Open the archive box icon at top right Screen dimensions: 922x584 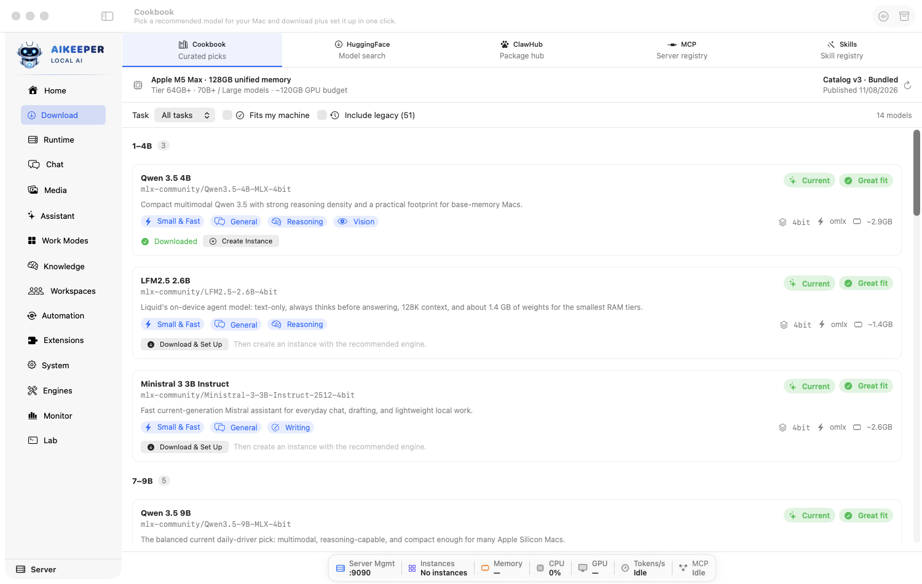pos(904,17)
